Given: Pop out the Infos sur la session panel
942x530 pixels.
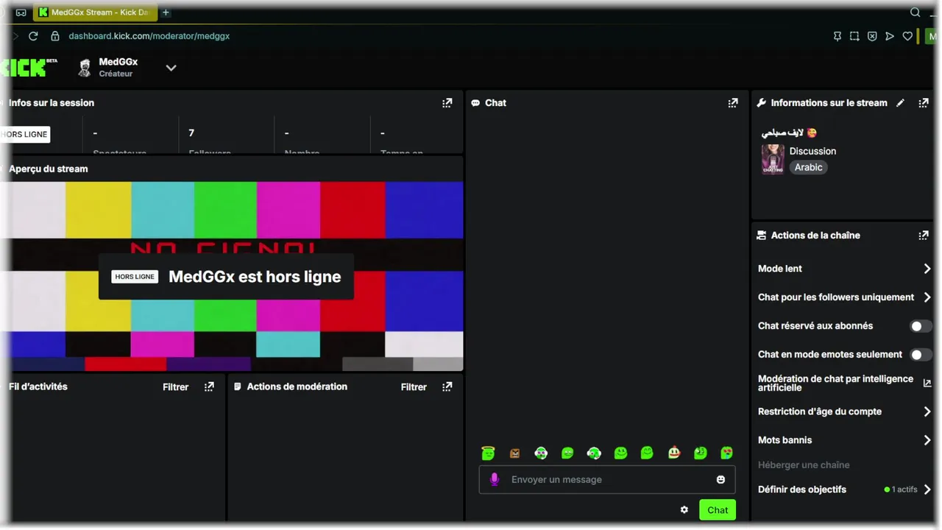Looking at the screenshot, I should pyautogui.click(x=447, y=103).
